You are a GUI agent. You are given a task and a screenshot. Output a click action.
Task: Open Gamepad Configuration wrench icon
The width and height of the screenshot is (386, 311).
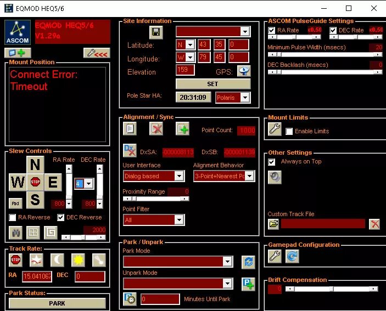275,256
